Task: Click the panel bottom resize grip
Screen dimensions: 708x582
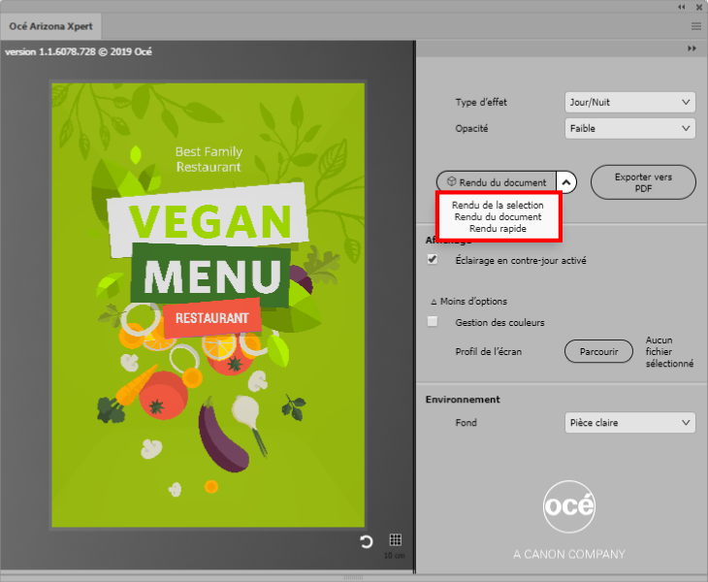Action: [x=354, y=577]
